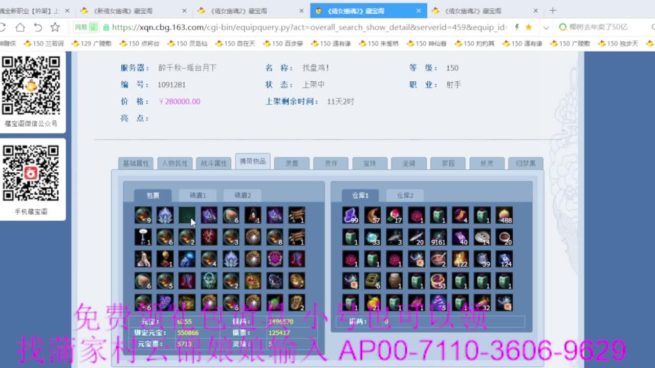Click the cyan orb item with count 33
Screen dimensions: 655x368
373,237
